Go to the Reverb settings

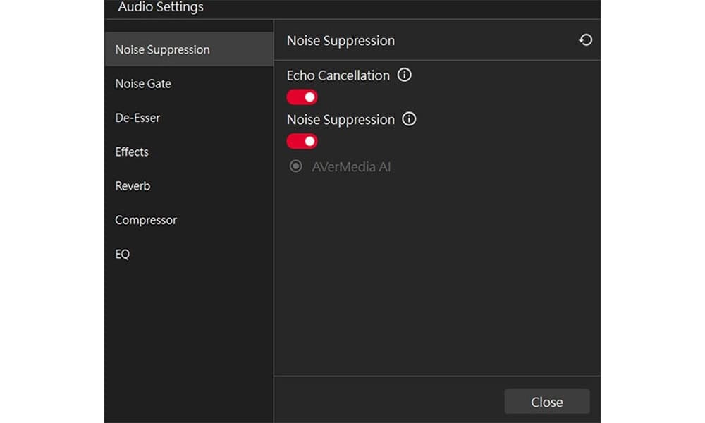133,185
